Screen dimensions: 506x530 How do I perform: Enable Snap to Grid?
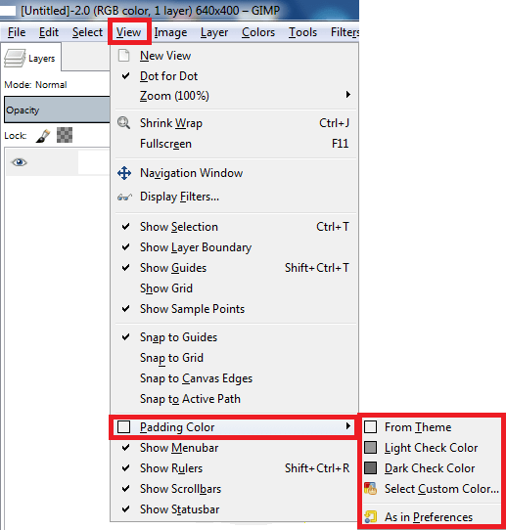tap(235, 358)
